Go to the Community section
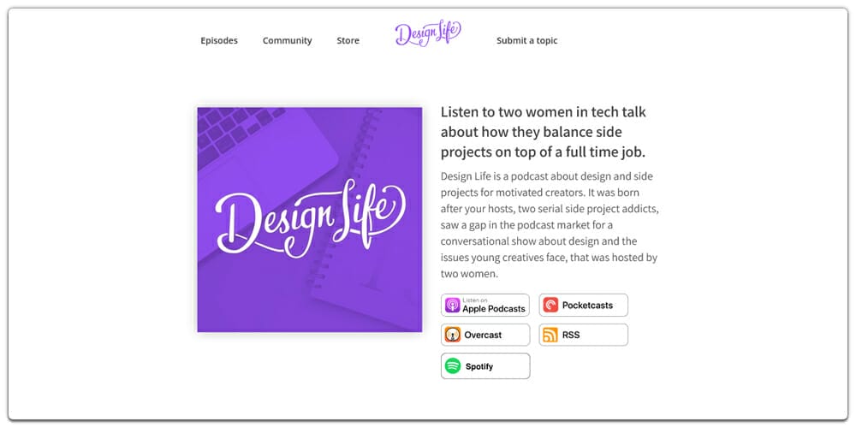Viewport: 856px width, 428px height. coord(287,40)
